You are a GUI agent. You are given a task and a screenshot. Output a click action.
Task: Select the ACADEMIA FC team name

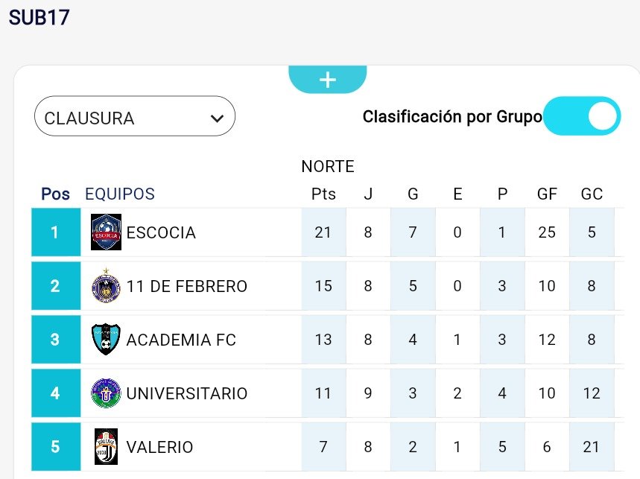coord(181,340)
